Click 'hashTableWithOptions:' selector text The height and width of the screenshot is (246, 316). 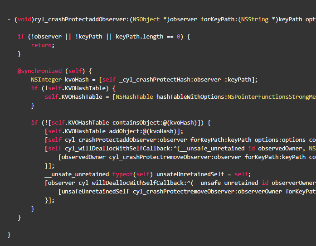click(192, 97)
